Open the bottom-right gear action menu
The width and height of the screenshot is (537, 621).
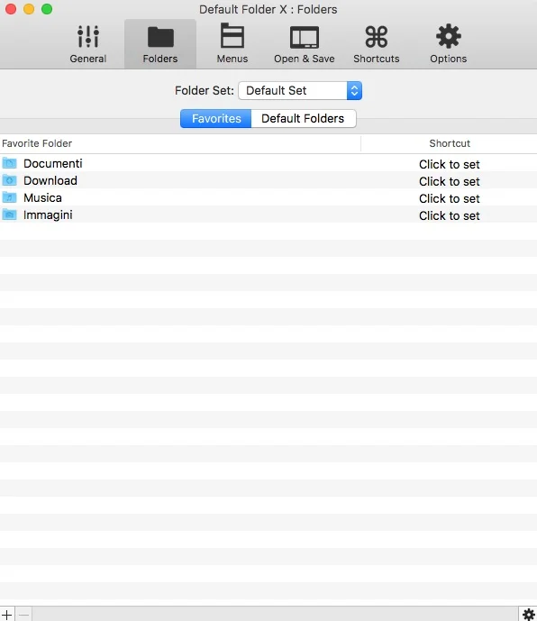[528, 615]
